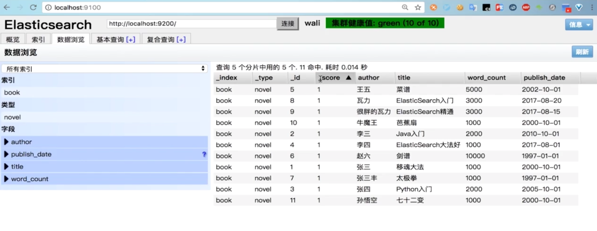Add a new 复合查询 tab with [+]
597x231 pixels.
pos(181,39)
